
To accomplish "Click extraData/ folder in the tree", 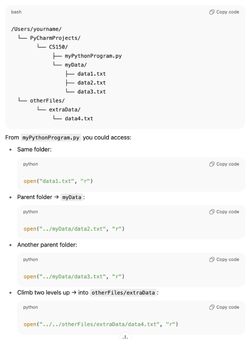I will point(65,110).
